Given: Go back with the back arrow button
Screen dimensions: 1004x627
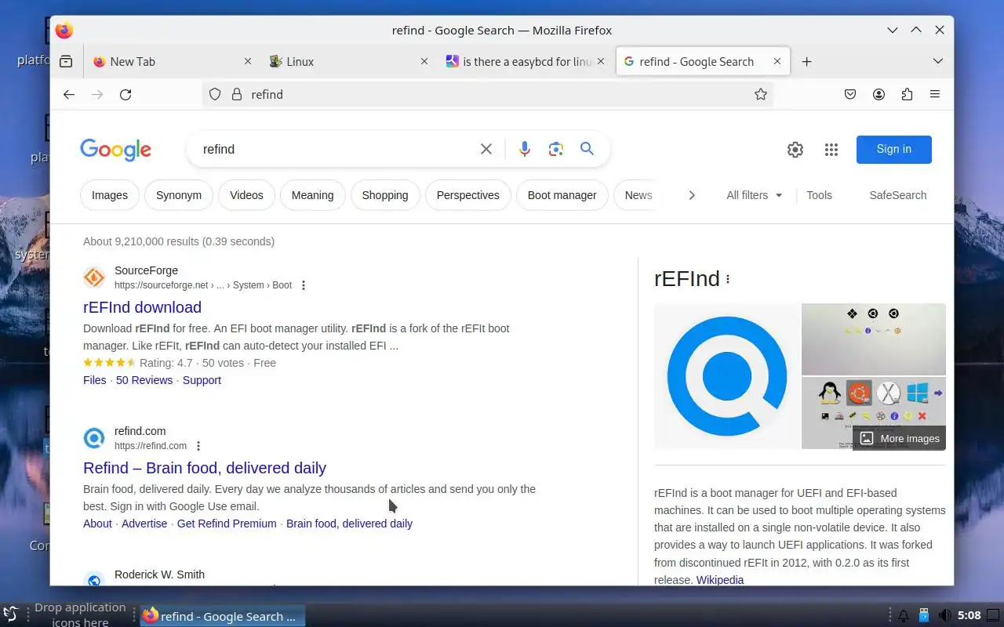Looking at the screenshot, I should click(69, 94).
